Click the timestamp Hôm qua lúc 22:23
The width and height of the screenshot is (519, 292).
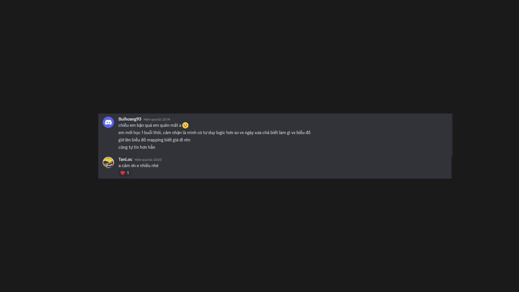tap(148, 160)
